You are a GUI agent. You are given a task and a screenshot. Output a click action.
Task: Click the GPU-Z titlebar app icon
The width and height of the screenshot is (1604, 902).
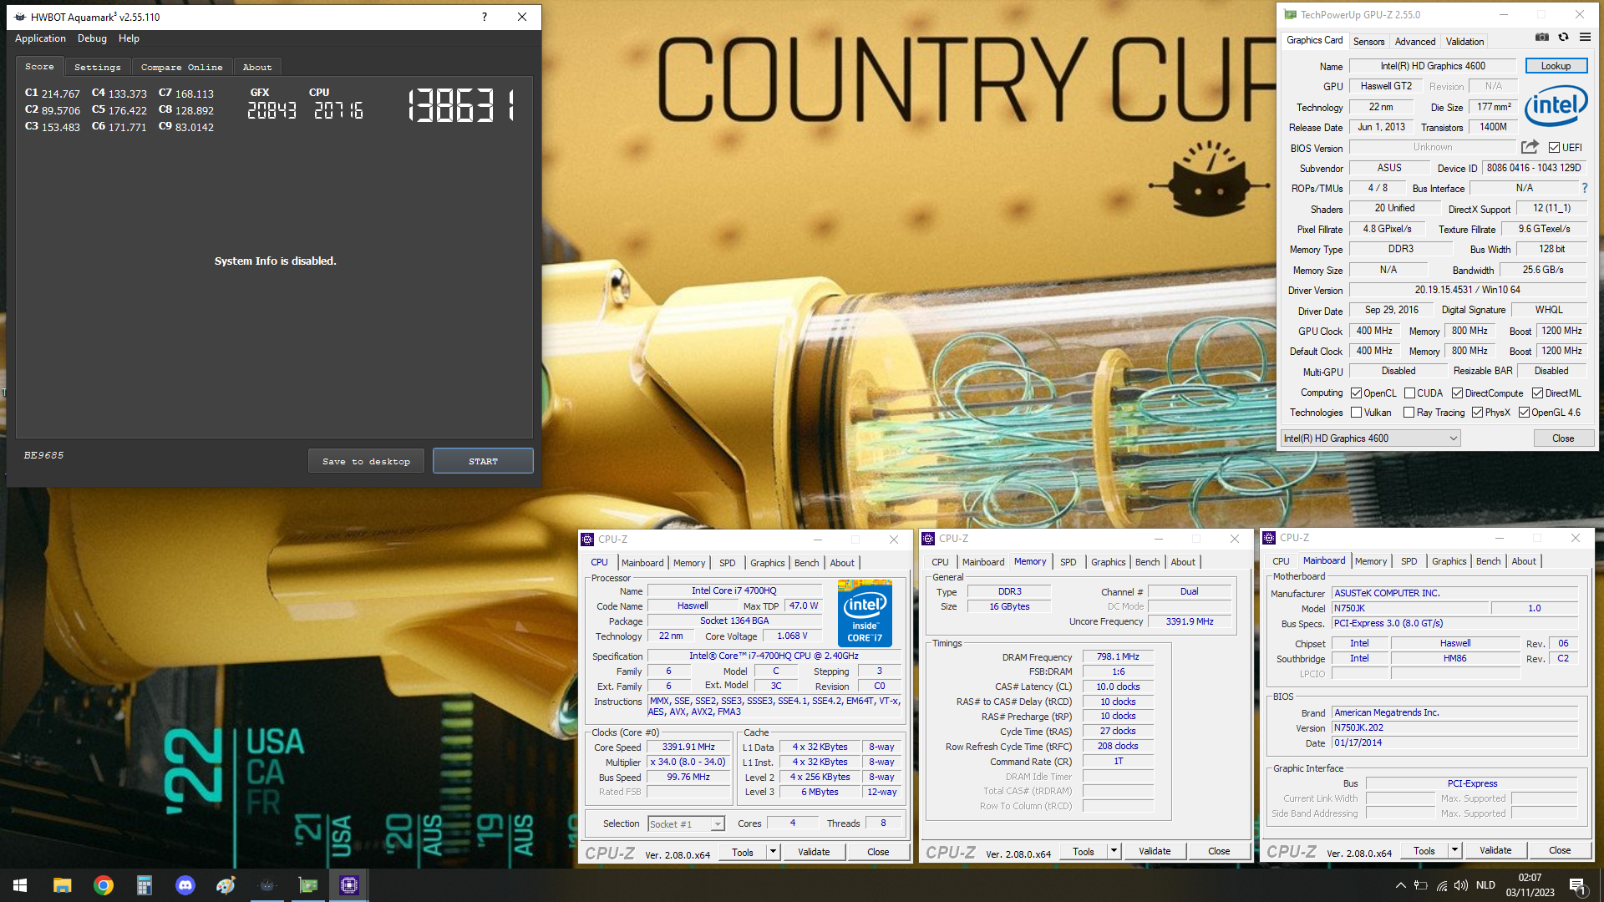1291,15
